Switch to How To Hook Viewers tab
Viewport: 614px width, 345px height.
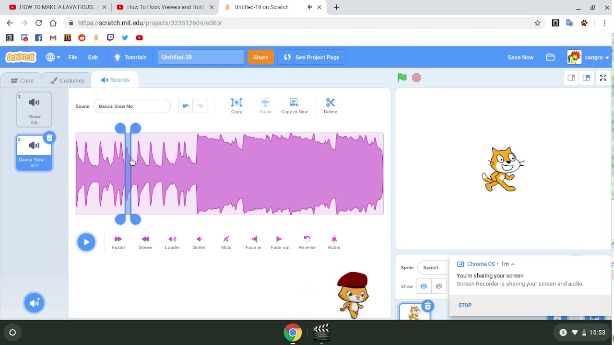165,7
